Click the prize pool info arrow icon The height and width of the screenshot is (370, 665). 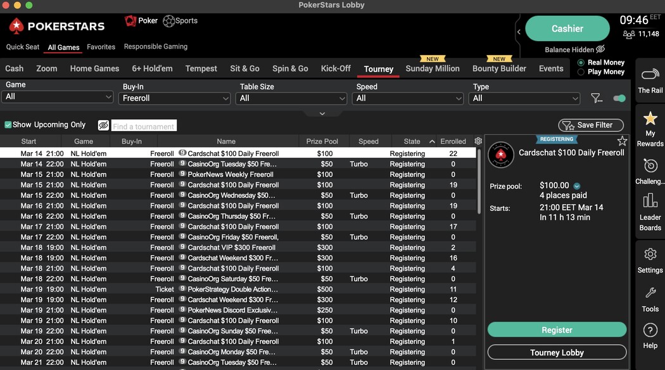(577, 186)
